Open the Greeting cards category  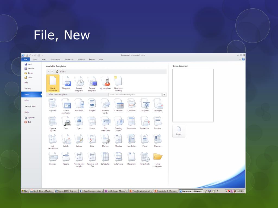118,124
